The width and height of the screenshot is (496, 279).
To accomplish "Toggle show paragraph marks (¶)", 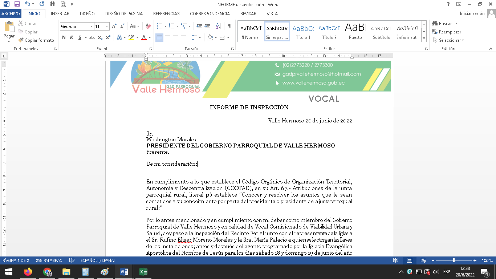I will click(229, 26).
